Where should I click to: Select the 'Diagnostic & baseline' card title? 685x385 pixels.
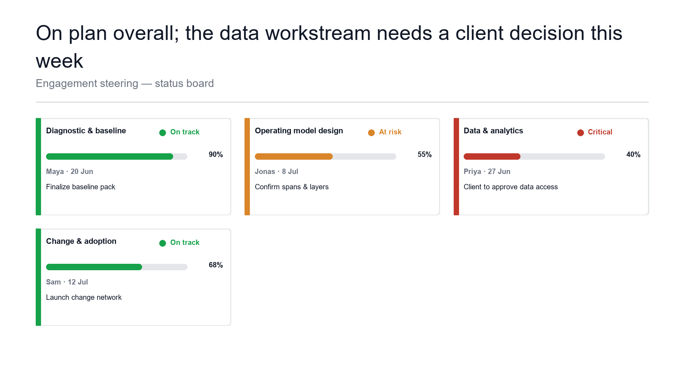pyautogui.click(x=86, y=131)
